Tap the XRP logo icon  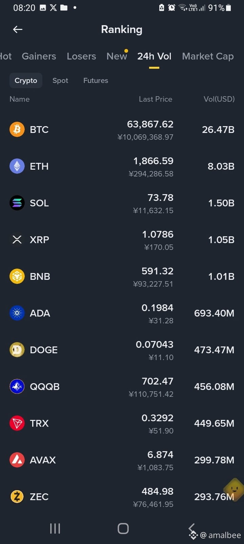point(17,240)
